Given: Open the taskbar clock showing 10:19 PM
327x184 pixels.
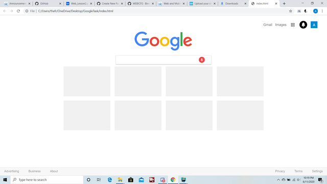Looking at the screenshot, I should 309,179.
